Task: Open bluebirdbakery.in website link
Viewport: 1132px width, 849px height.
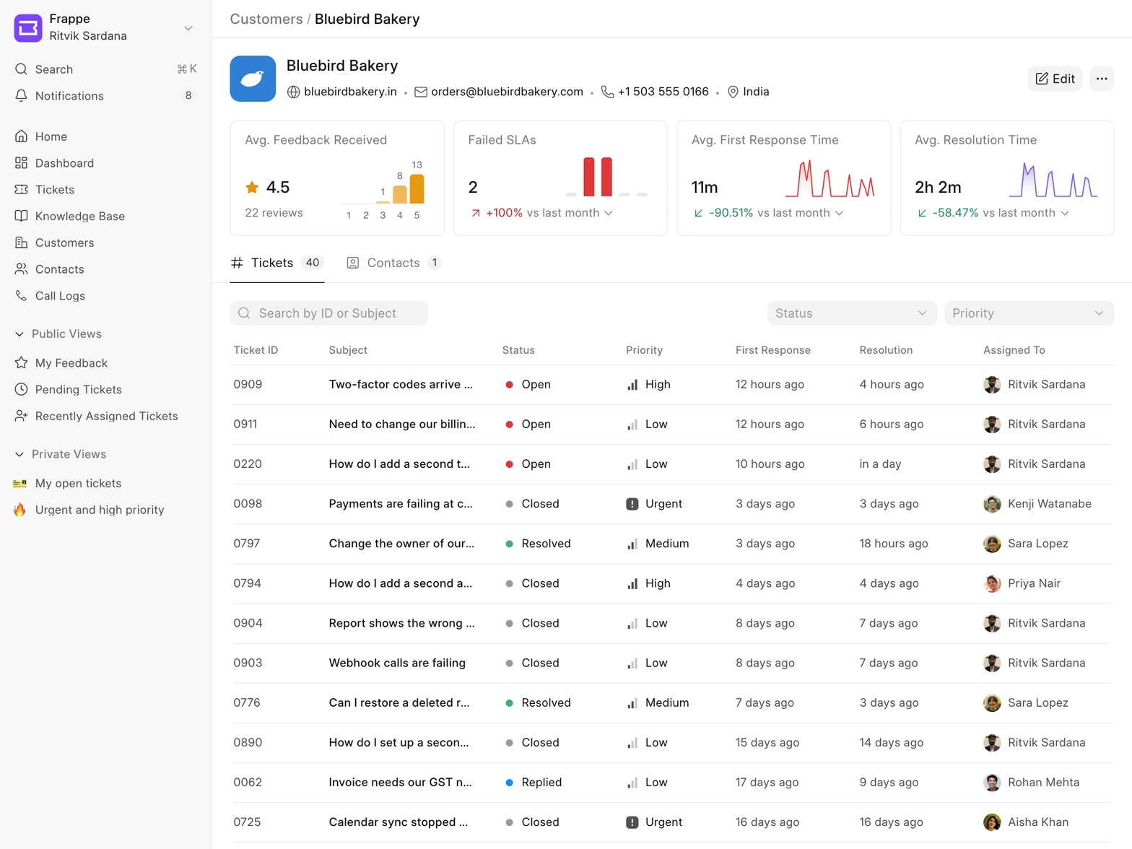Action: (x=350, y=92)
